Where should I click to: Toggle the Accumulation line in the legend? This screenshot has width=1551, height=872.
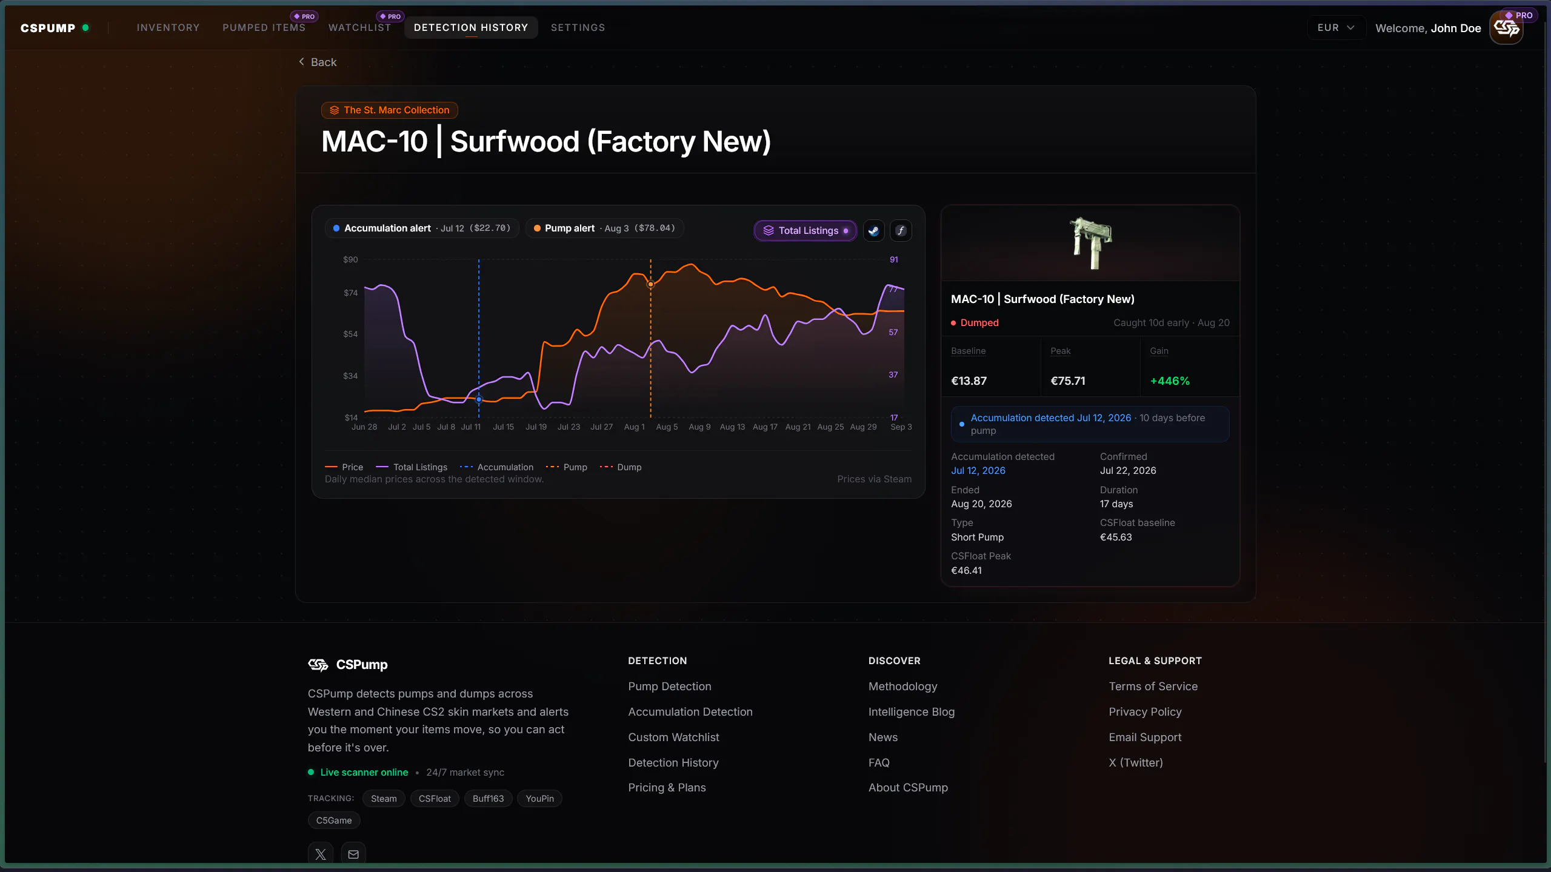496,467
